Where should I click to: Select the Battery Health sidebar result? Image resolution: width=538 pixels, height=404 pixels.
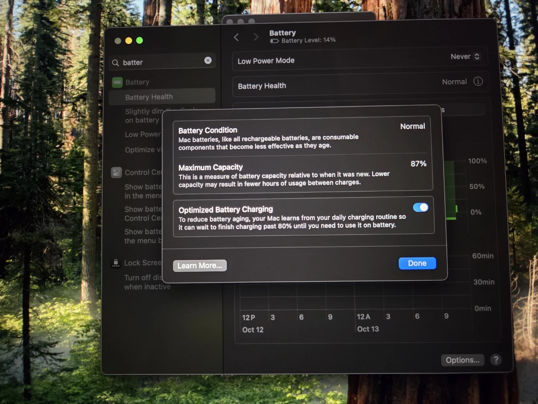pyautogui.click(x=162, y=97)
